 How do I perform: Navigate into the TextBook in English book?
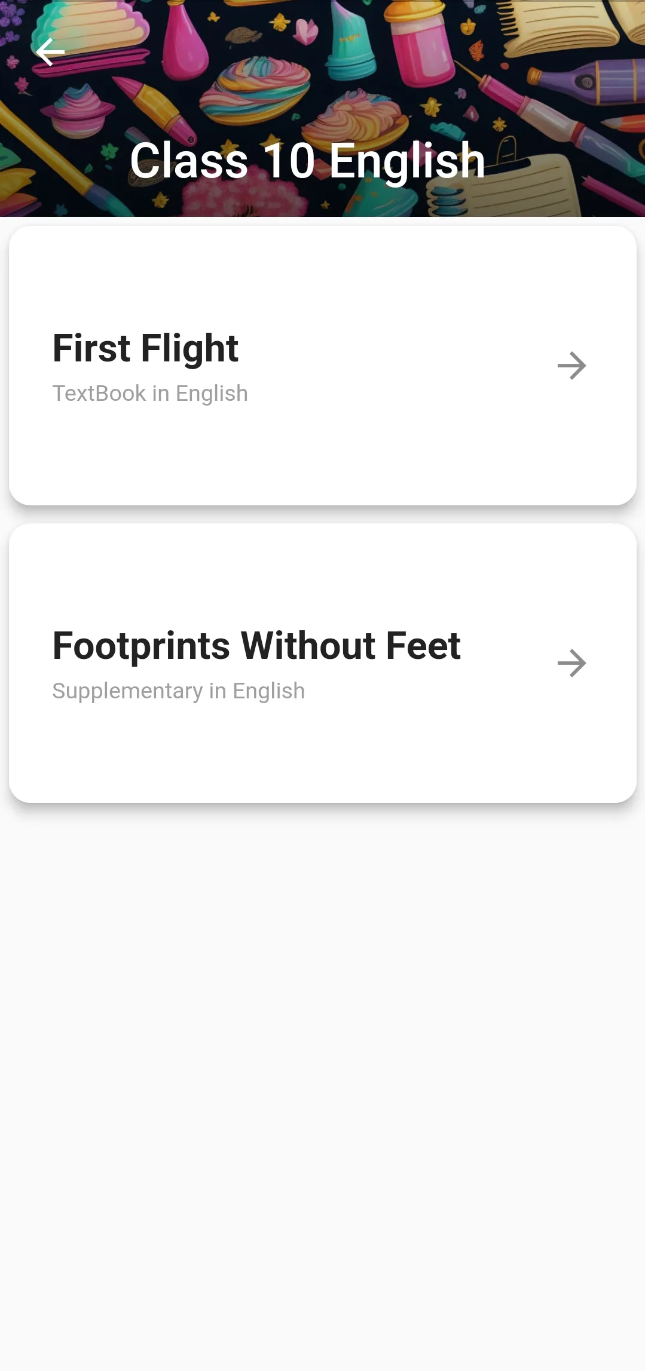pos(323,366)
